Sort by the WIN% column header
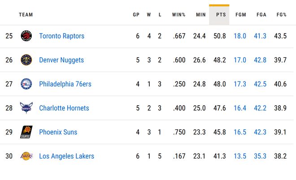Screen dimensions: 296x180 178,15
